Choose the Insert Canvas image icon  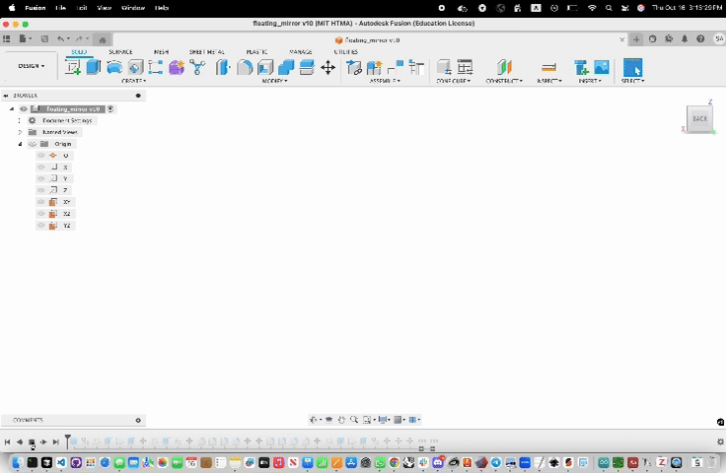tap(602, 68)
